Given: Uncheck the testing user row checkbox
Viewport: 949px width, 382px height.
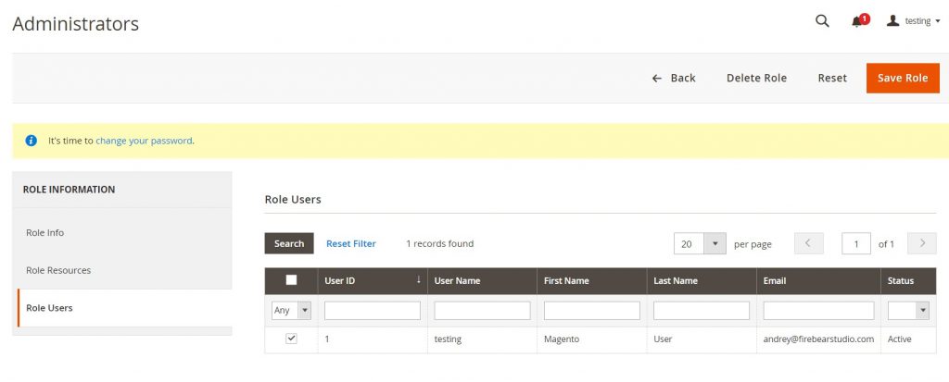Looking at the screenshot, I should coord(291,339).
